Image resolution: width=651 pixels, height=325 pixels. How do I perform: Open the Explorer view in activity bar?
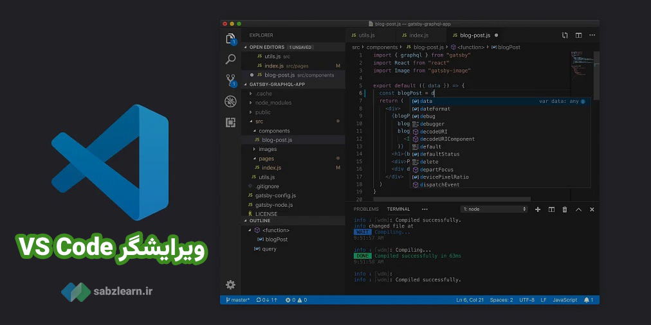(230, 39)
